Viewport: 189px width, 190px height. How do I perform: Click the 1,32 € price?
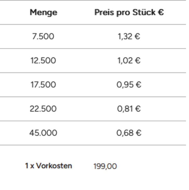[x=129, y=36]
